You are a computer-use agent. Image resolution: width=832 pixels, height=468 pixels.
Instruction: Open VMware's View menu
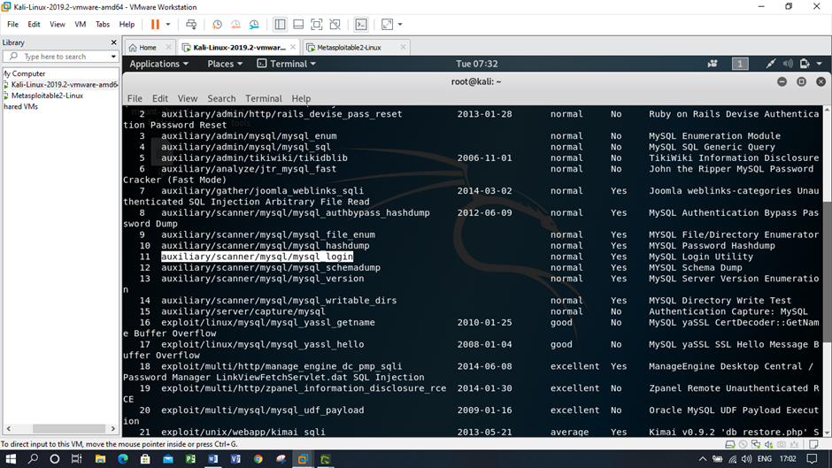[58, 25]
